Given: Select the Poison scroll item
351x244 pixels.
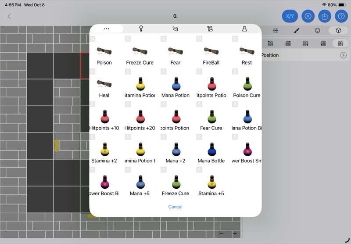Looking at the screenshot, I should click(104, 55).
